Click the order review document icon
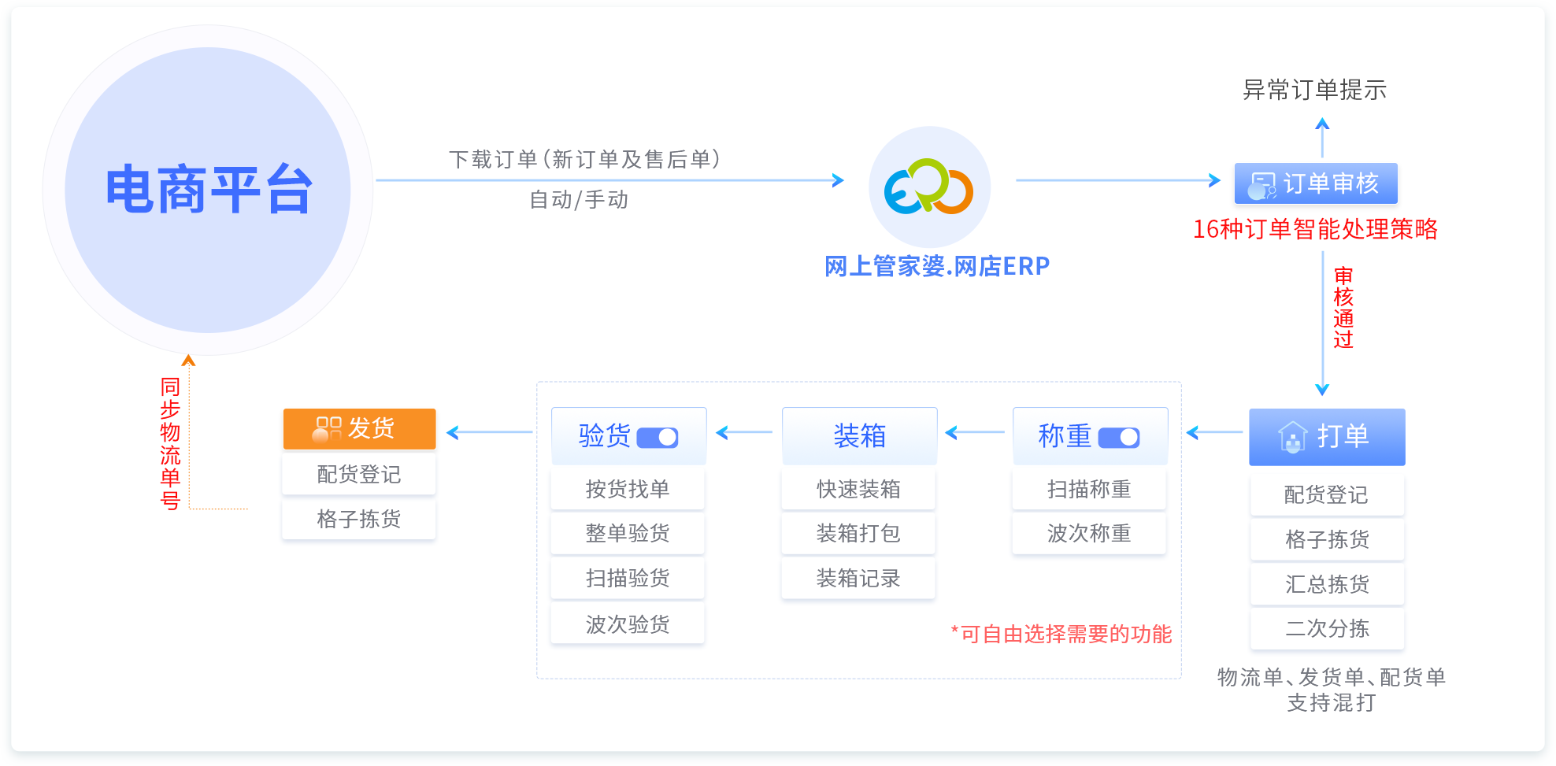The image size is (1556, 766). click(x=1263, y=185)
